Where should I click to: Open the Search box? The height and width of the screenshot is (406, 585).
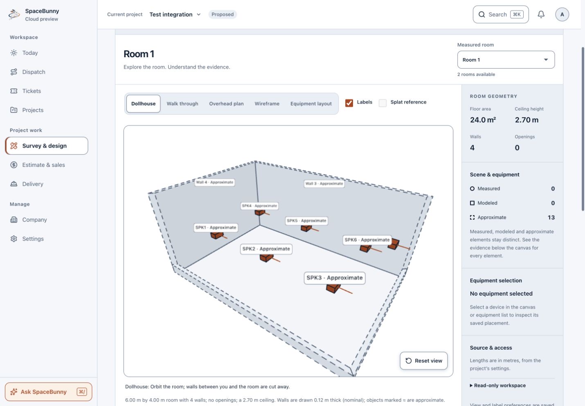(x=501, y=14)
